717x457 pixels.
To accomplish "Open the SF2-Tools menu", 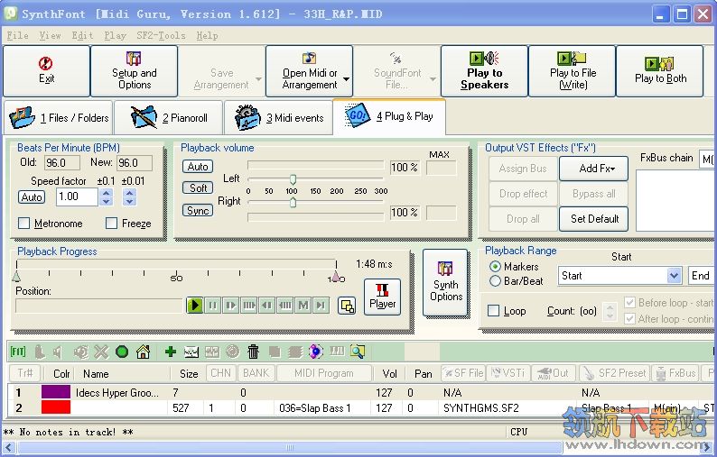I will pos(161,36).
